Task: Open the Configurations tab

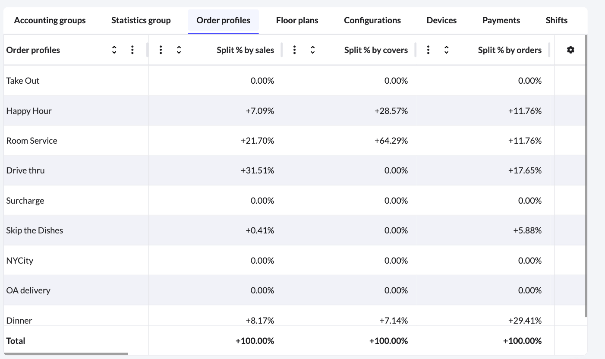Action: coord(372,20)
